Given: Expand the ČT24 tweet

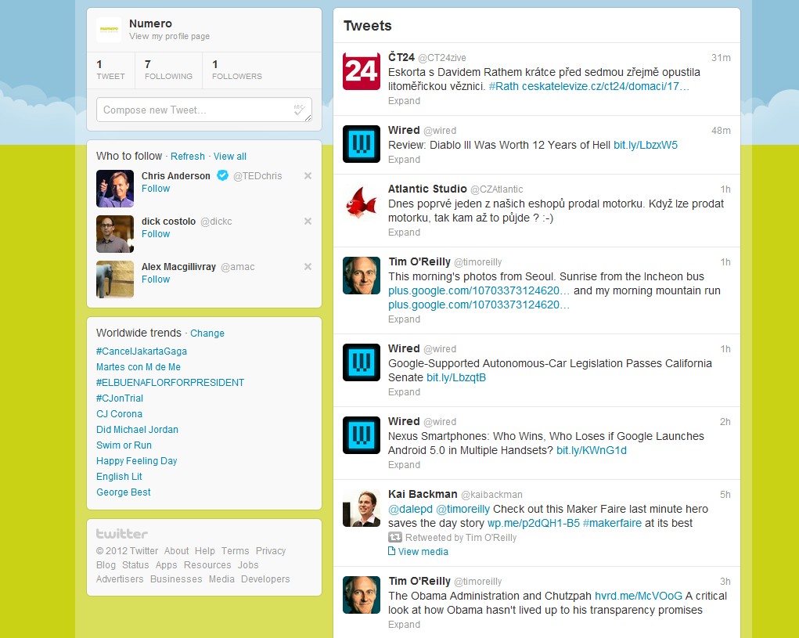Looking at the screenshot, I should [x=404, y=101].
